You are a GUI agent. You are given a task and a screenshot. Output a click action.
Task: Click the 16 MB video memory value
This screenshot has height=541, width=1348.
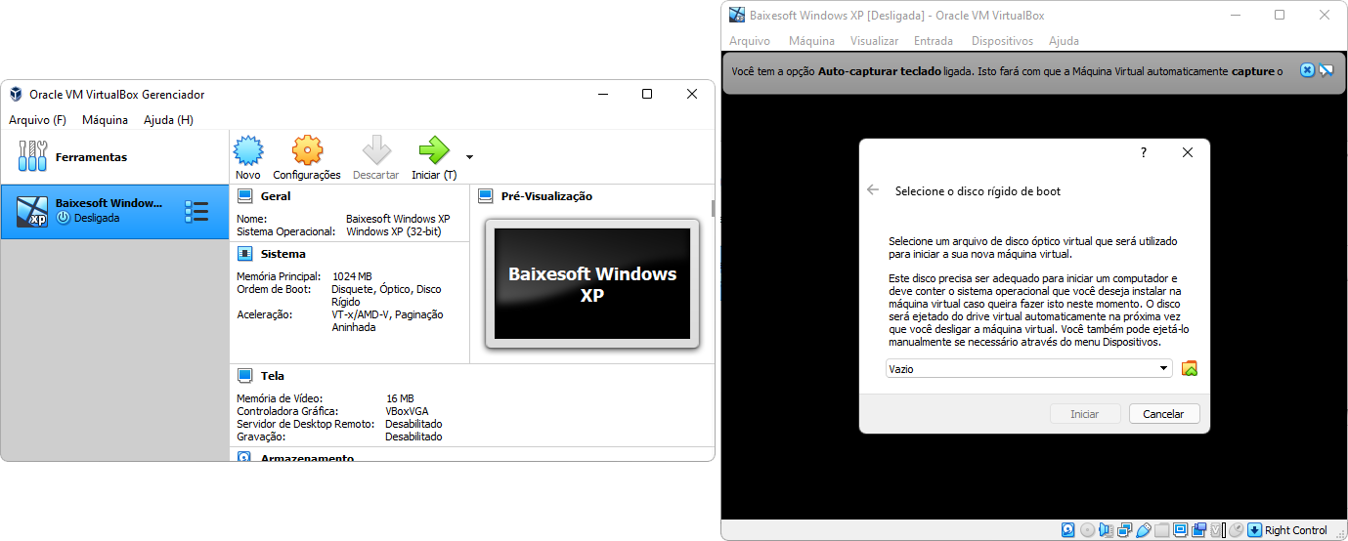(400, 398)
